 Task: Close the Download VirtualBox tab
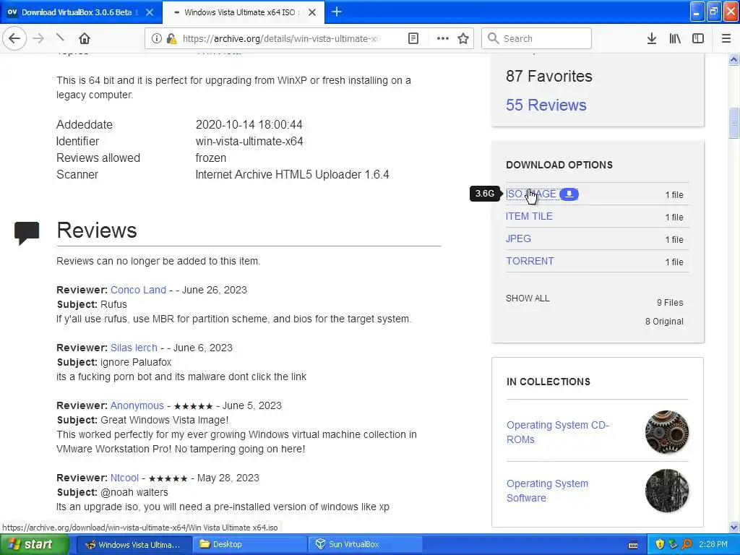tap(149, 12)
